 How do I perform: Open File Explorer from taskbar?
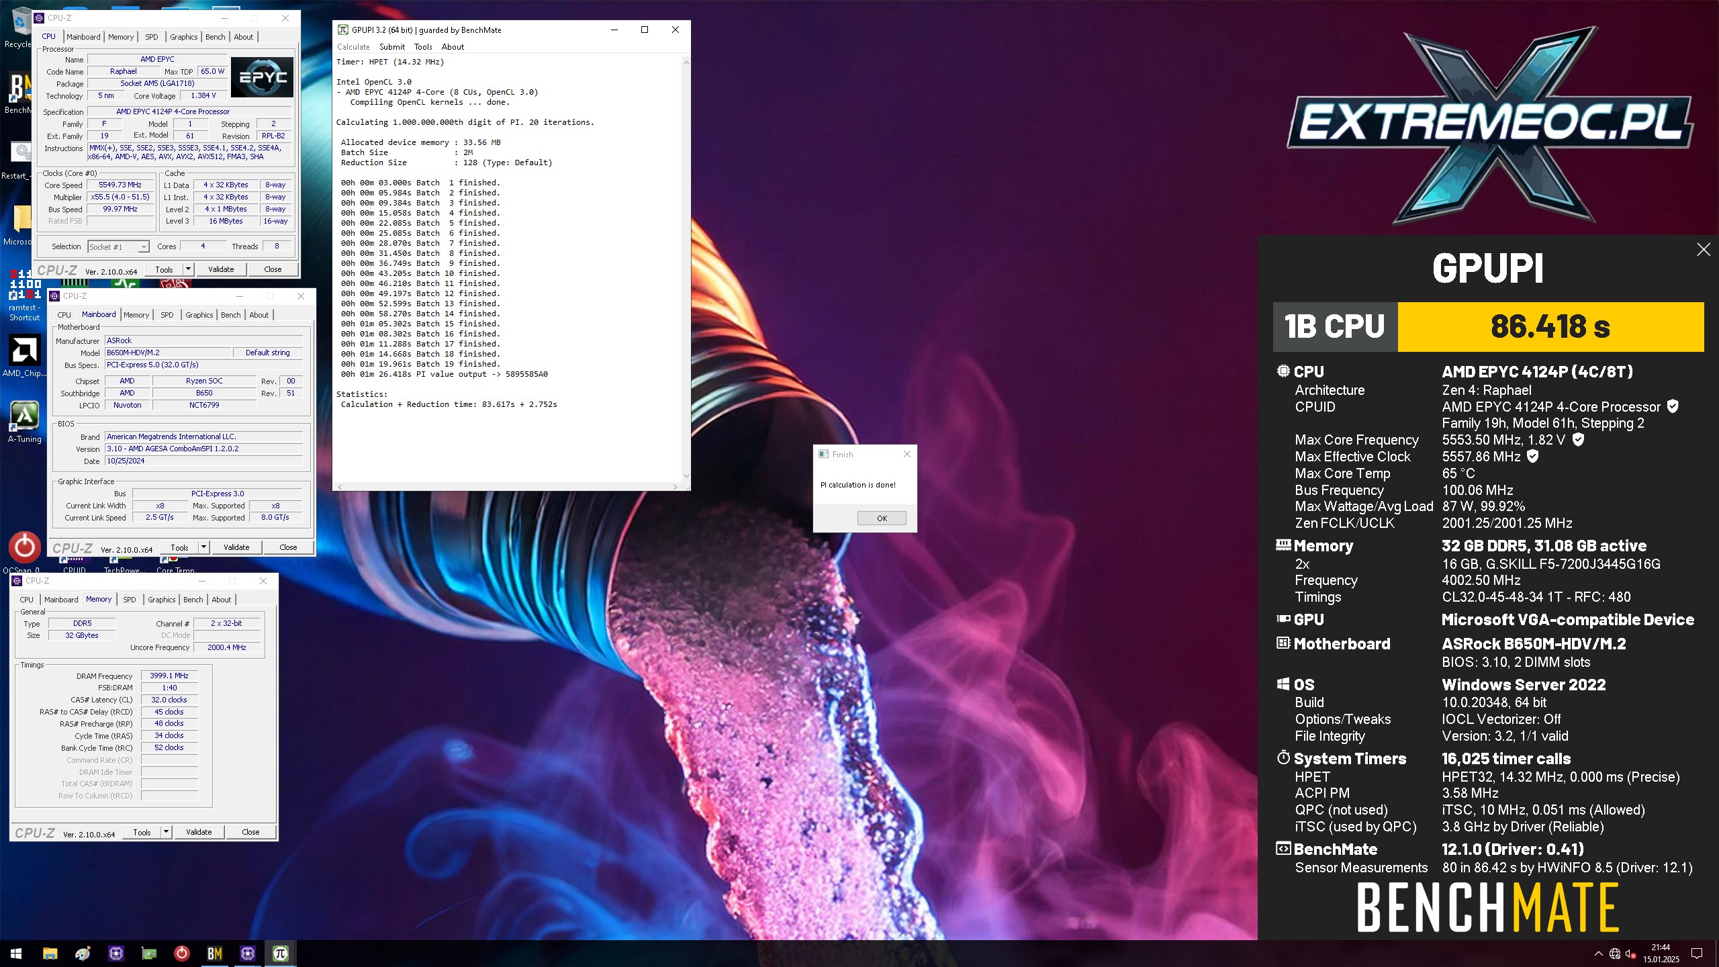[x=50, y=954]
